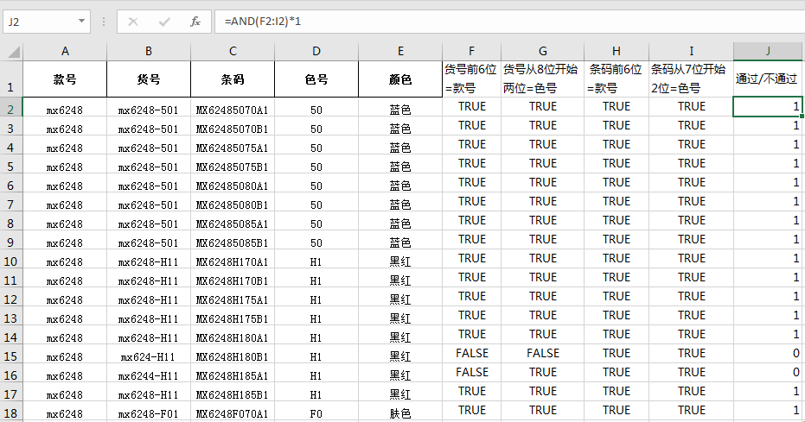Click FALSE in column F row 16
This screenshot has width=805, height=422.
click(x=471, y=372)
